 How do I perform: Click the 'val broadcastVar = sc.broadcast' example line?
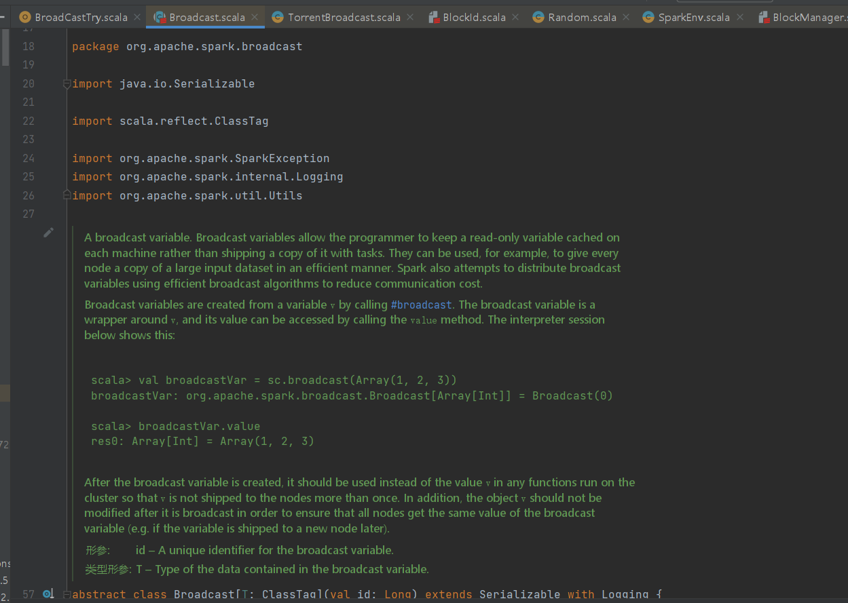(274, 381)
